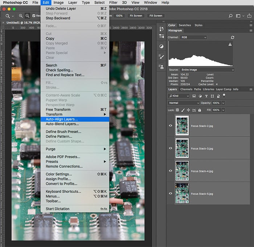Switch to the Channels tab

coord(186,89)
